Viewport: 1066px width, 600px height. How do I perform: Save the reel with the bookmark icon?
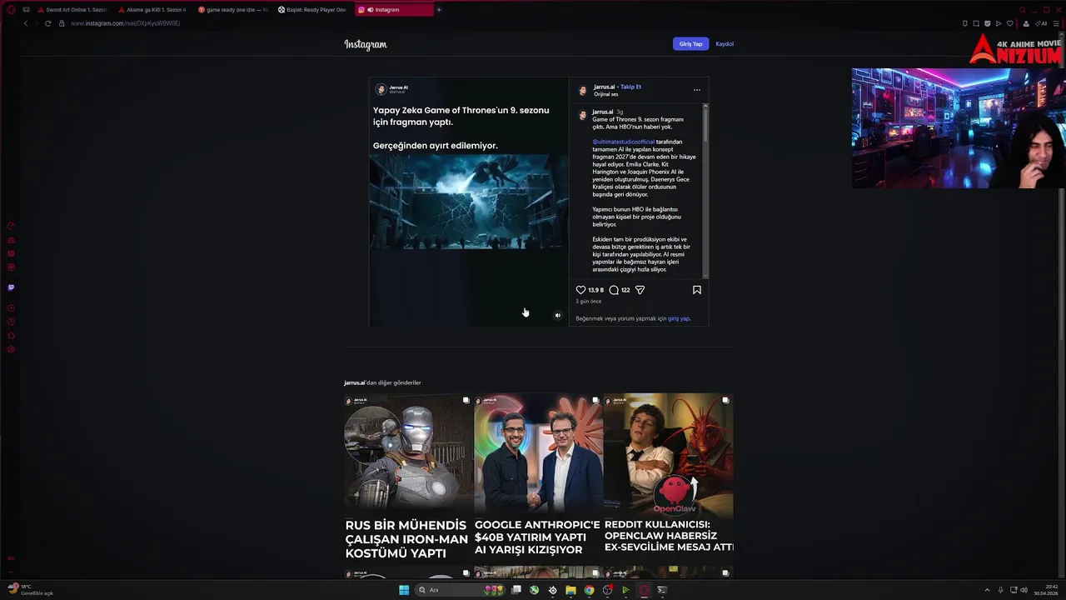(x=697, y=290)
